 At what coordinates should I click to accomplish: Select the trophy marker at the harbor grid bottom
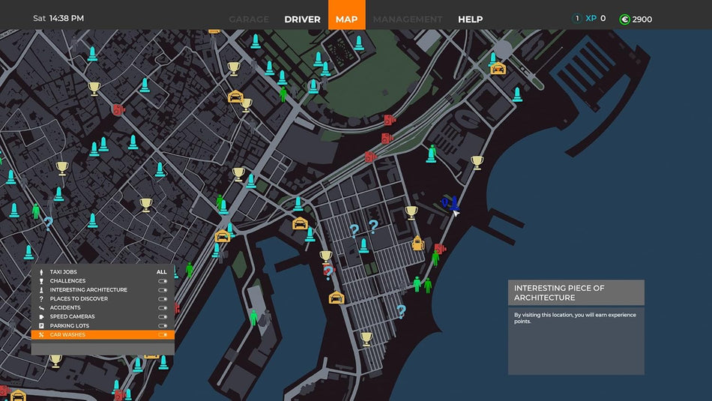tap(366, 338)
